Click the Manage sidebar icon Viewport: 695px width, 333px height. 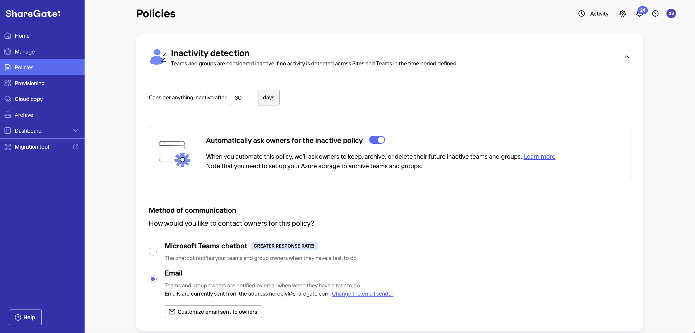coord(8,51)
